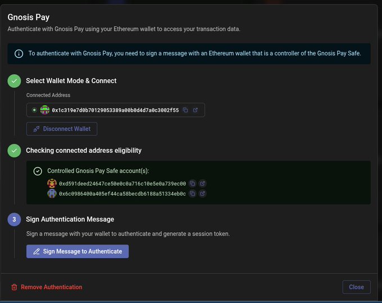Click the orange avatar of Safe 0xd591deed…
Screen dimensions: 382x303
pos(52,183)
